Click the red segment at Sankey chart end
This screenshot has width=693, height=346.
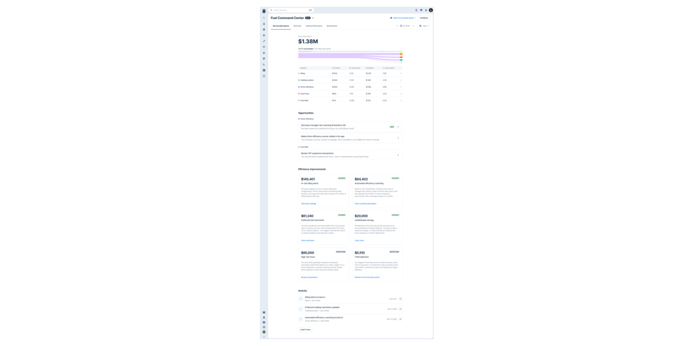[x=401, y=57]
